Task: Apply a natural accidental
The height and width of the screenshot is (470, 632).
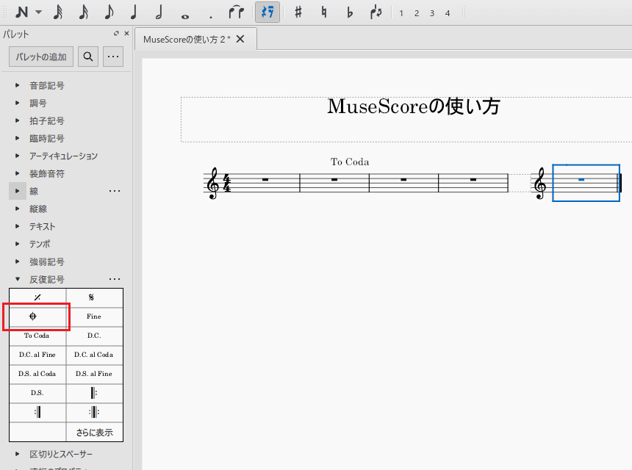Action: coord(323,12)
